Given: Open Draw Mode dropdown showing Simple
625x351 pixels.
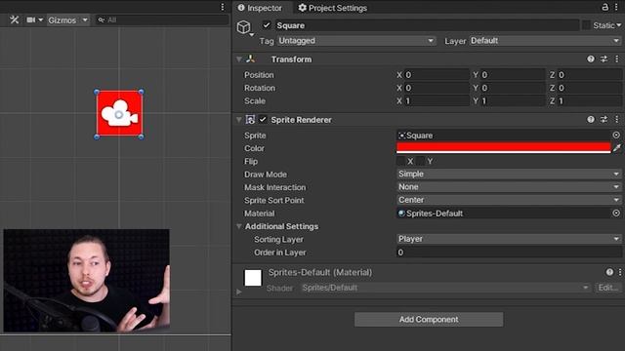Looking at the screenshot, I should tap(509, 174).
